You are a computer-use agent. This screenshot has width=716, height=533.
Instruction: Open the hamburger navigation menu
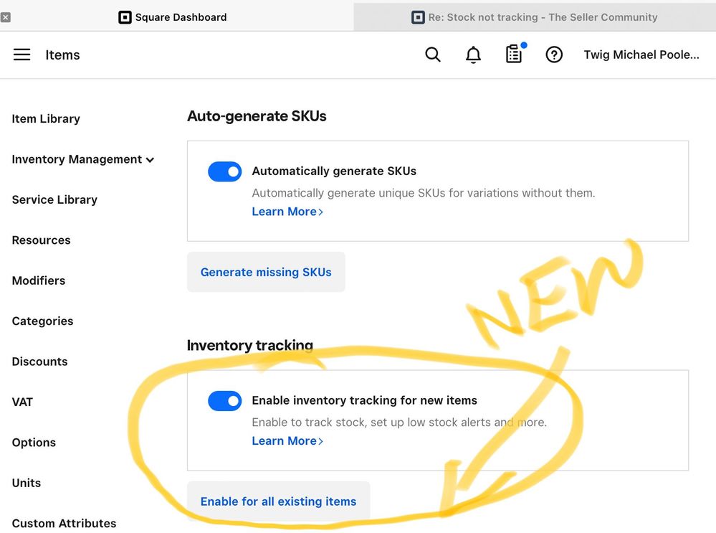pyautogui.click(x=22, y=55)
